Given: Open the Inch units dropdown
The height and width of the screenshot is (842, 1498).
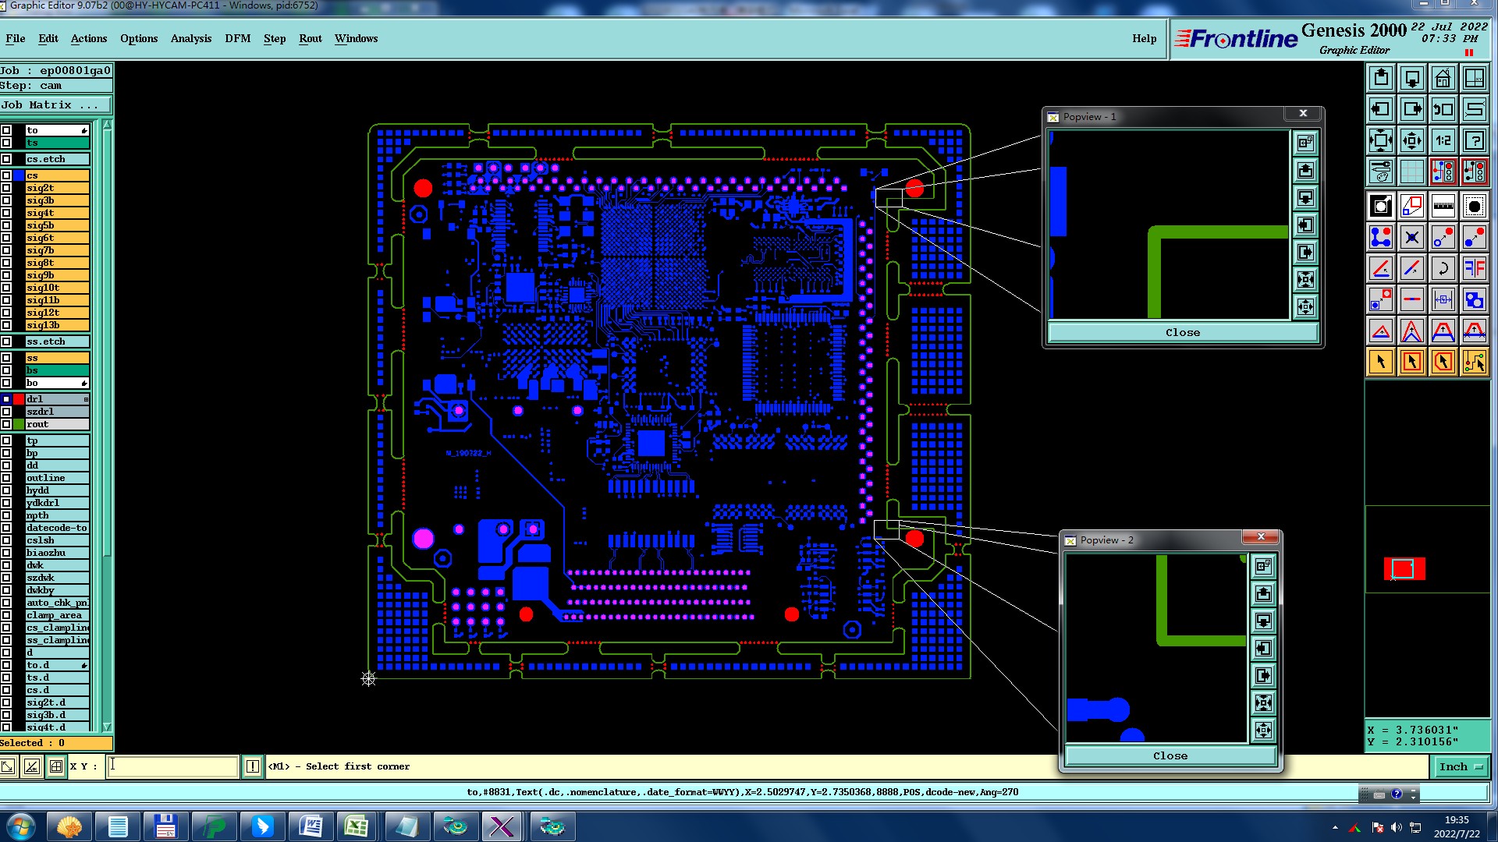Looking at the screenshot, I should pos(1460,767).
